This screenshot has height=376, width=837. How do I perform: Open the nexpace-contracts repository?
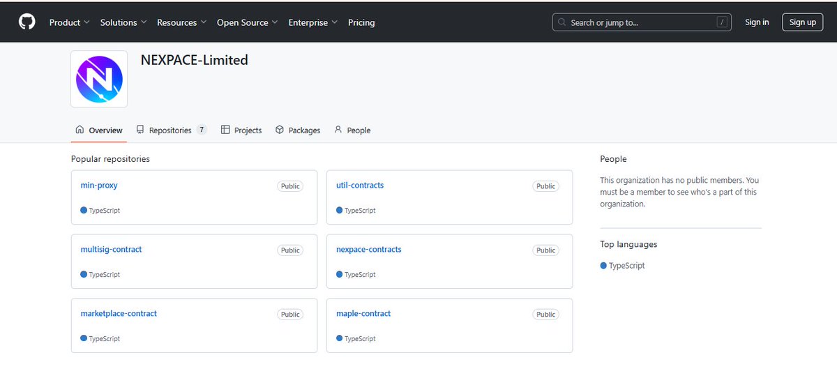[x=369, y=250]
